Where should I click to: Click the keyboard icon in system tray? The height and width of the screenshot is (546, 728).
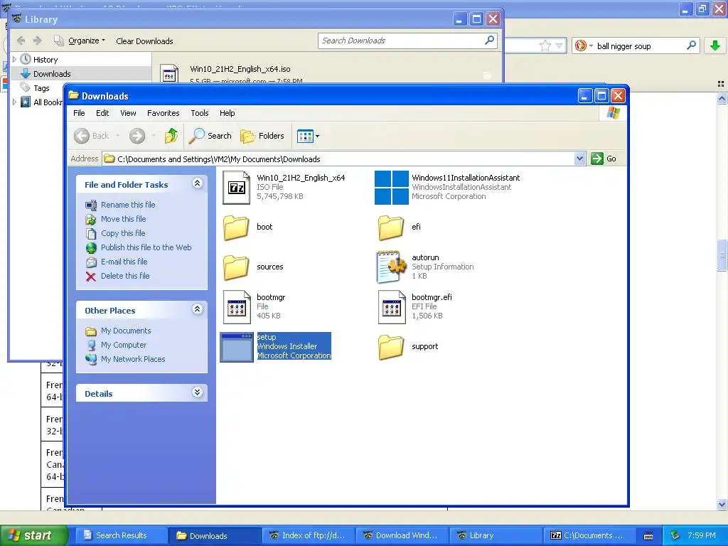pyautogui.click(x=648, y=536)
